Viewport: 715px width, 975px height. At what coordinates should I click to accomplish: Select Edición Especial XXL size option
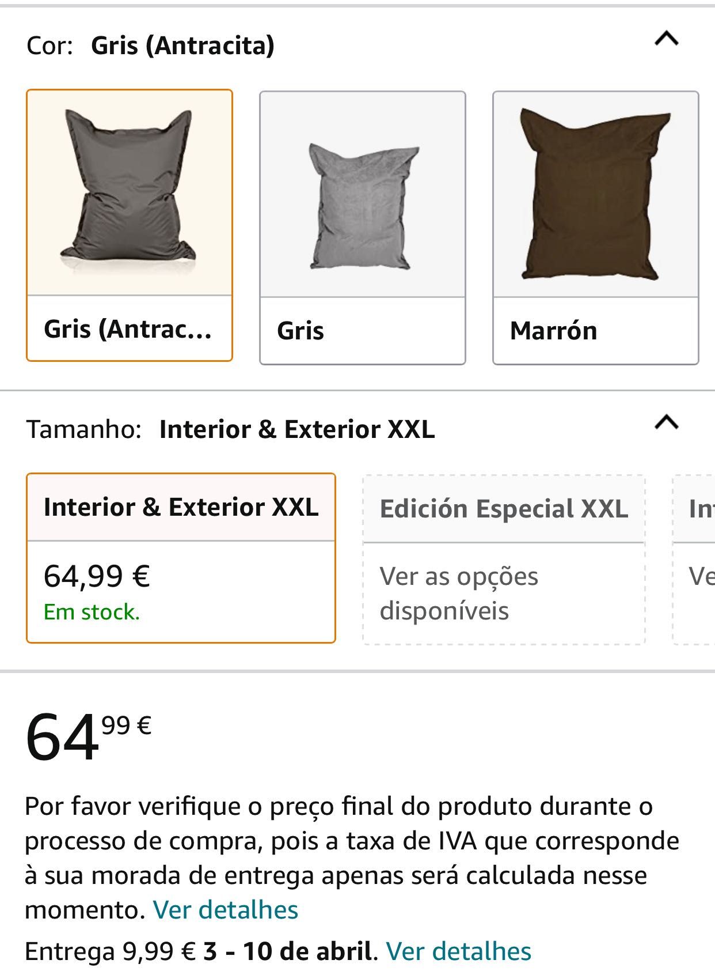point(504,560)
